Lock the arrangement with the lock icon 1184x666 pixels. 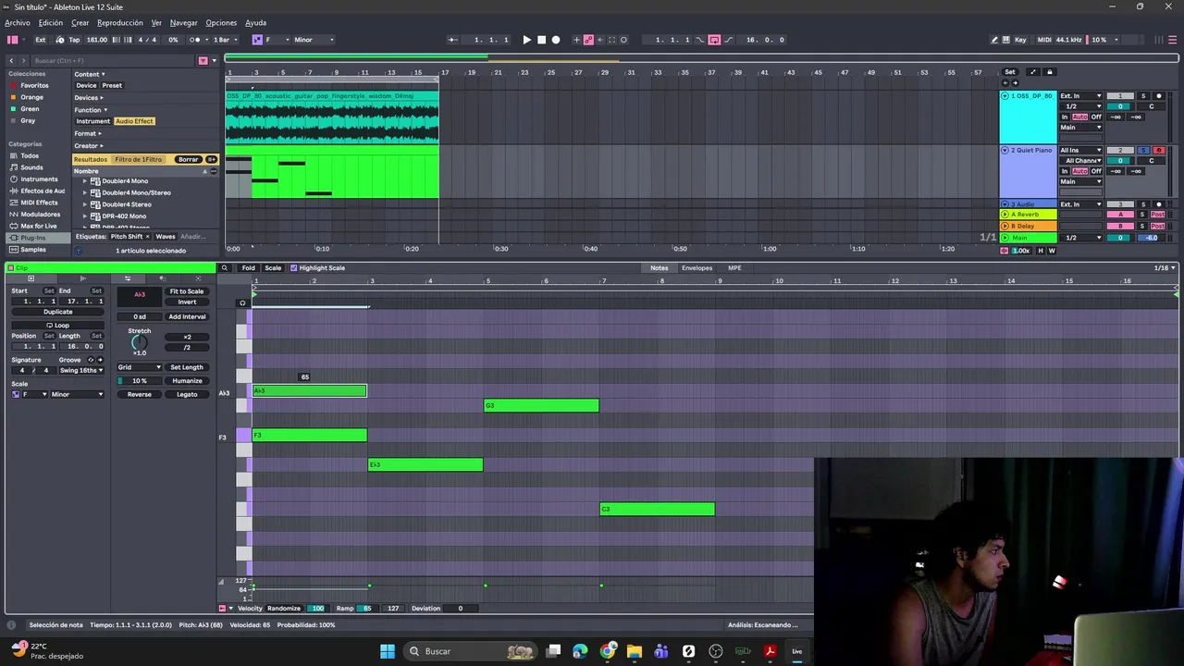[x=1049, y=72]
